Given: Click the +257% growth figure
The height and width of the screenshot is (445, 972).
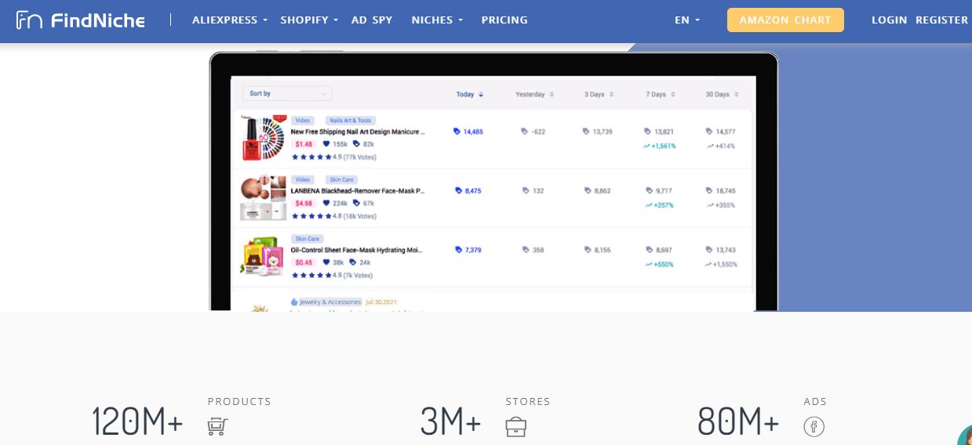Looking at the screenshot, I should coord(660,205).
